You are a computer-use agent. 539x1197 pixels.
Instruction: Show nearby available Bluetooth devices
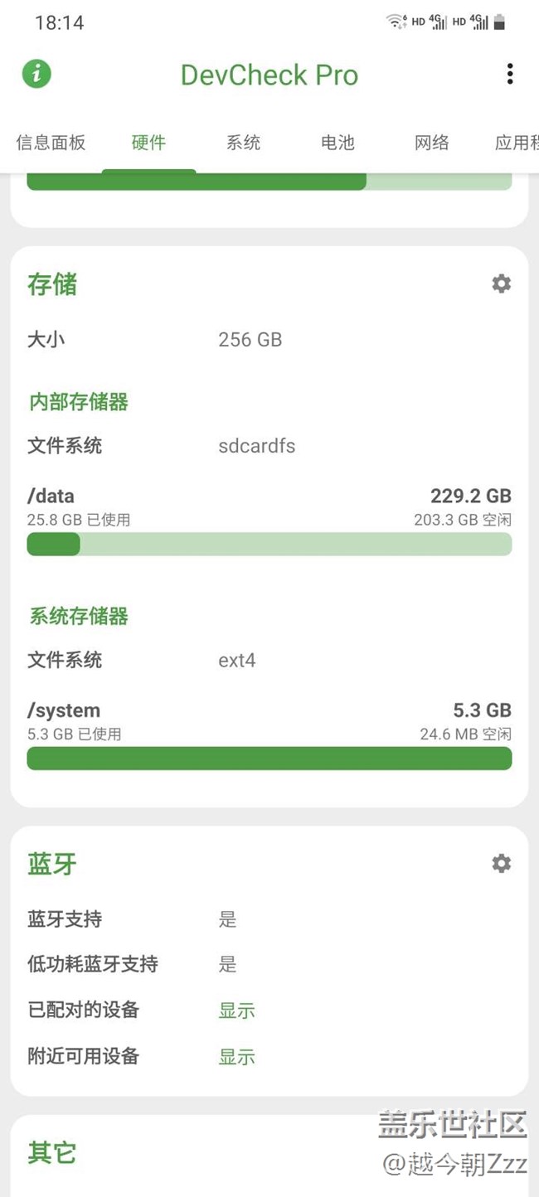click(236, 1057)
